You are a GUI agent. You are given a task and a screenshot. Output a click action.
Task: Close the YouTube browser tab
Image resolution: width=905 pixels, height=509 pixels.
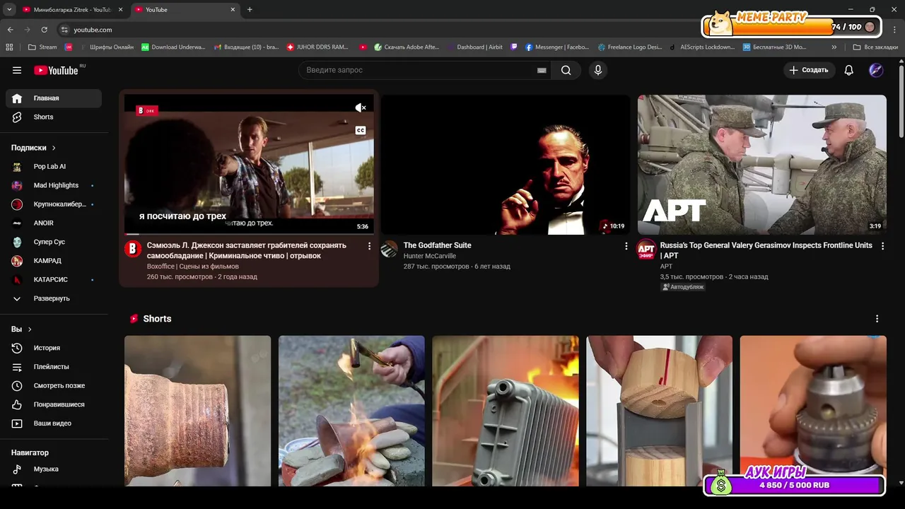click(233, 10)
